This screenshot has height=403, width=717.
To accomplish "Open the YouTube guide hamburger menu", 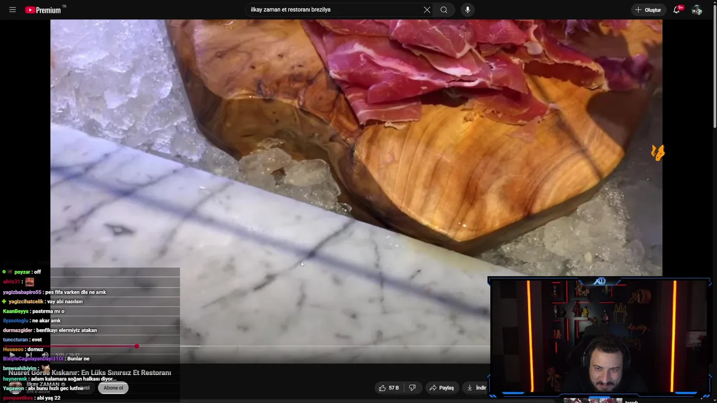I will pos(12,10).
